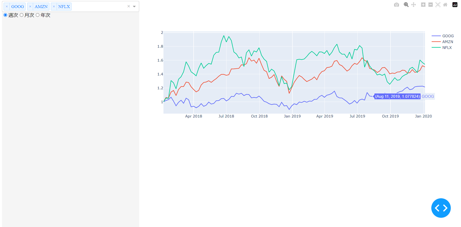Screen dimensions: 461x227
Task: Click the Zoom in plus icon
Action: [423, 5]
